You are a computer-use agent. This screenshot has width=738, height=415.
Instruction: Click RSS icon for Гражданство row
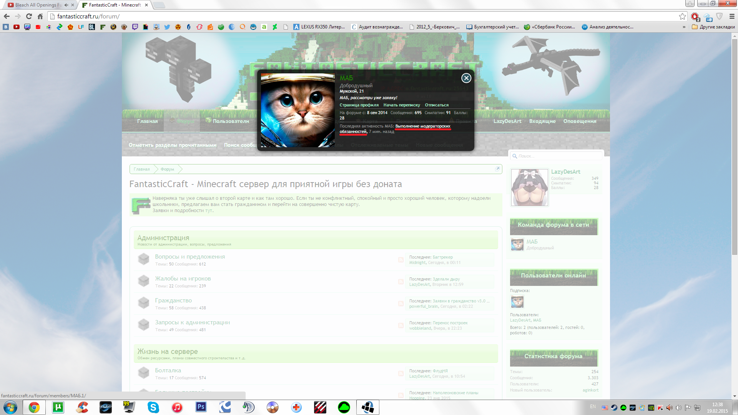pos(401,304)
